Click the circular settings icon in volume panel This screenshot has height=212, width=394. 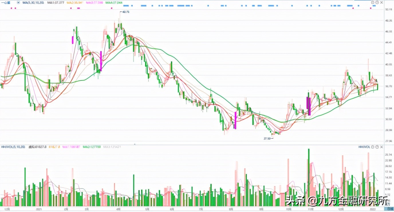[377, 147]
